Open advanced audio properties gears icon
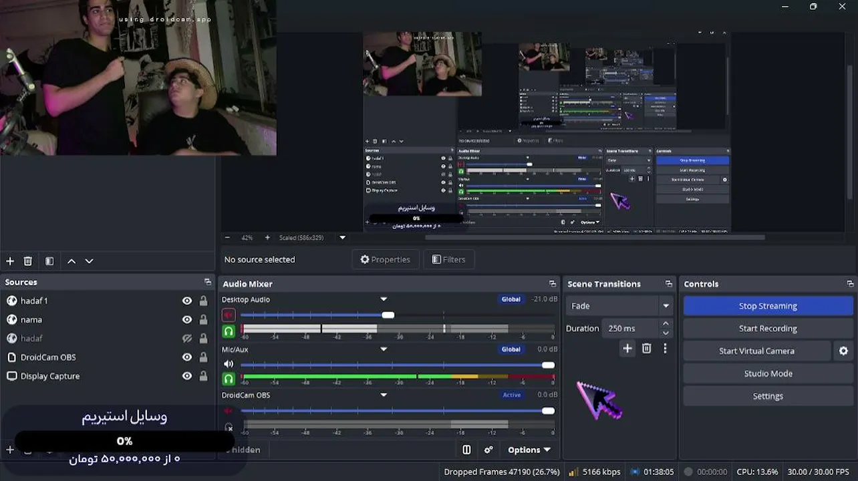The height and width of the screenshot is (481, 858). (488, 450)
